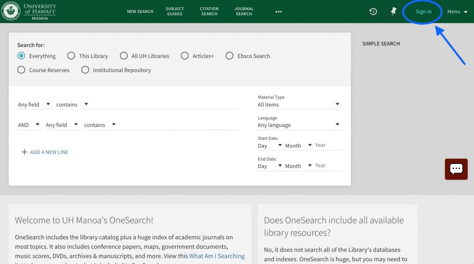Switch to Simple Search
The height and width of the screenshot is (264, 474).
point(381,44)
